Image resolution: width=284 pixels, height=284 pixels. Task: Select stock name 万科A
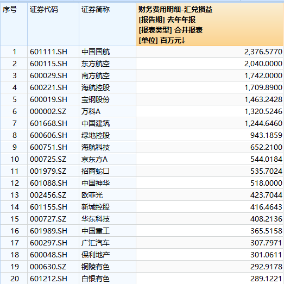pyautogui.click(x=91, y=111)
